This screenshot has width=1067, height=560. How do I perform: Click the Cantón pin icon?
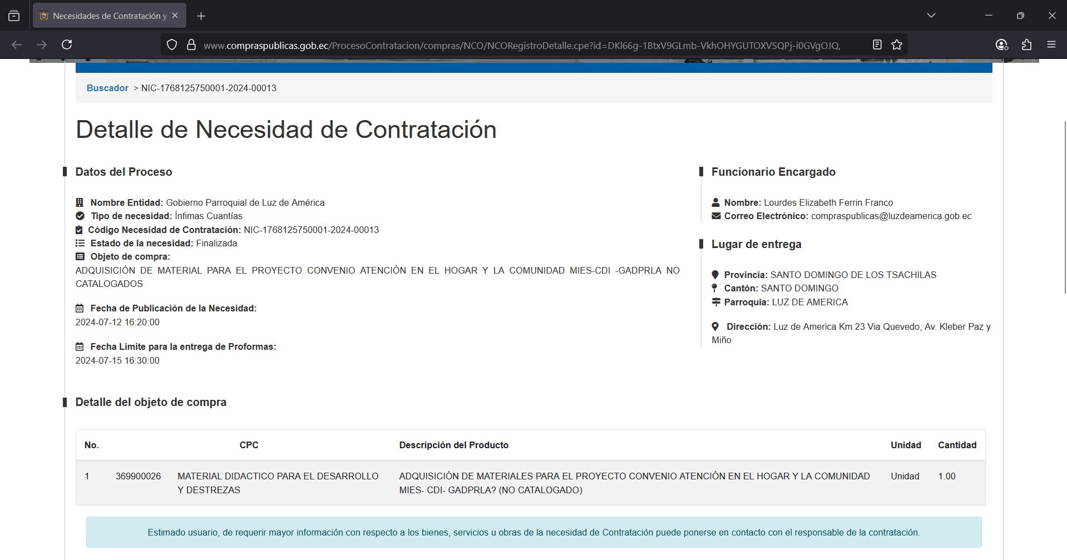[x=714, y=288]
